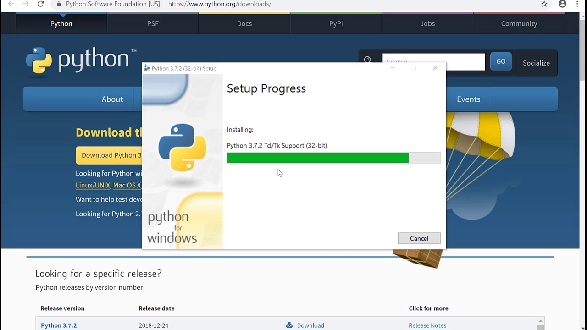Open the About menu on python.org

click(x=112, y=99)
